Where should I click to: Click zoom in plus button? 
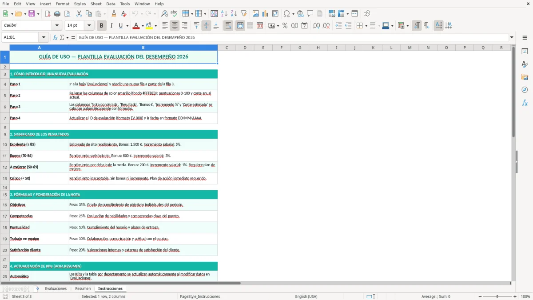point(515,296)
